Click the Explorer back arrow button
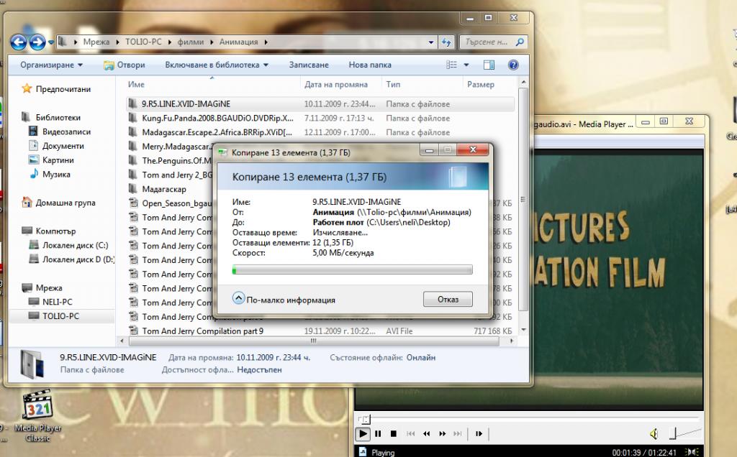 [19, 41]
